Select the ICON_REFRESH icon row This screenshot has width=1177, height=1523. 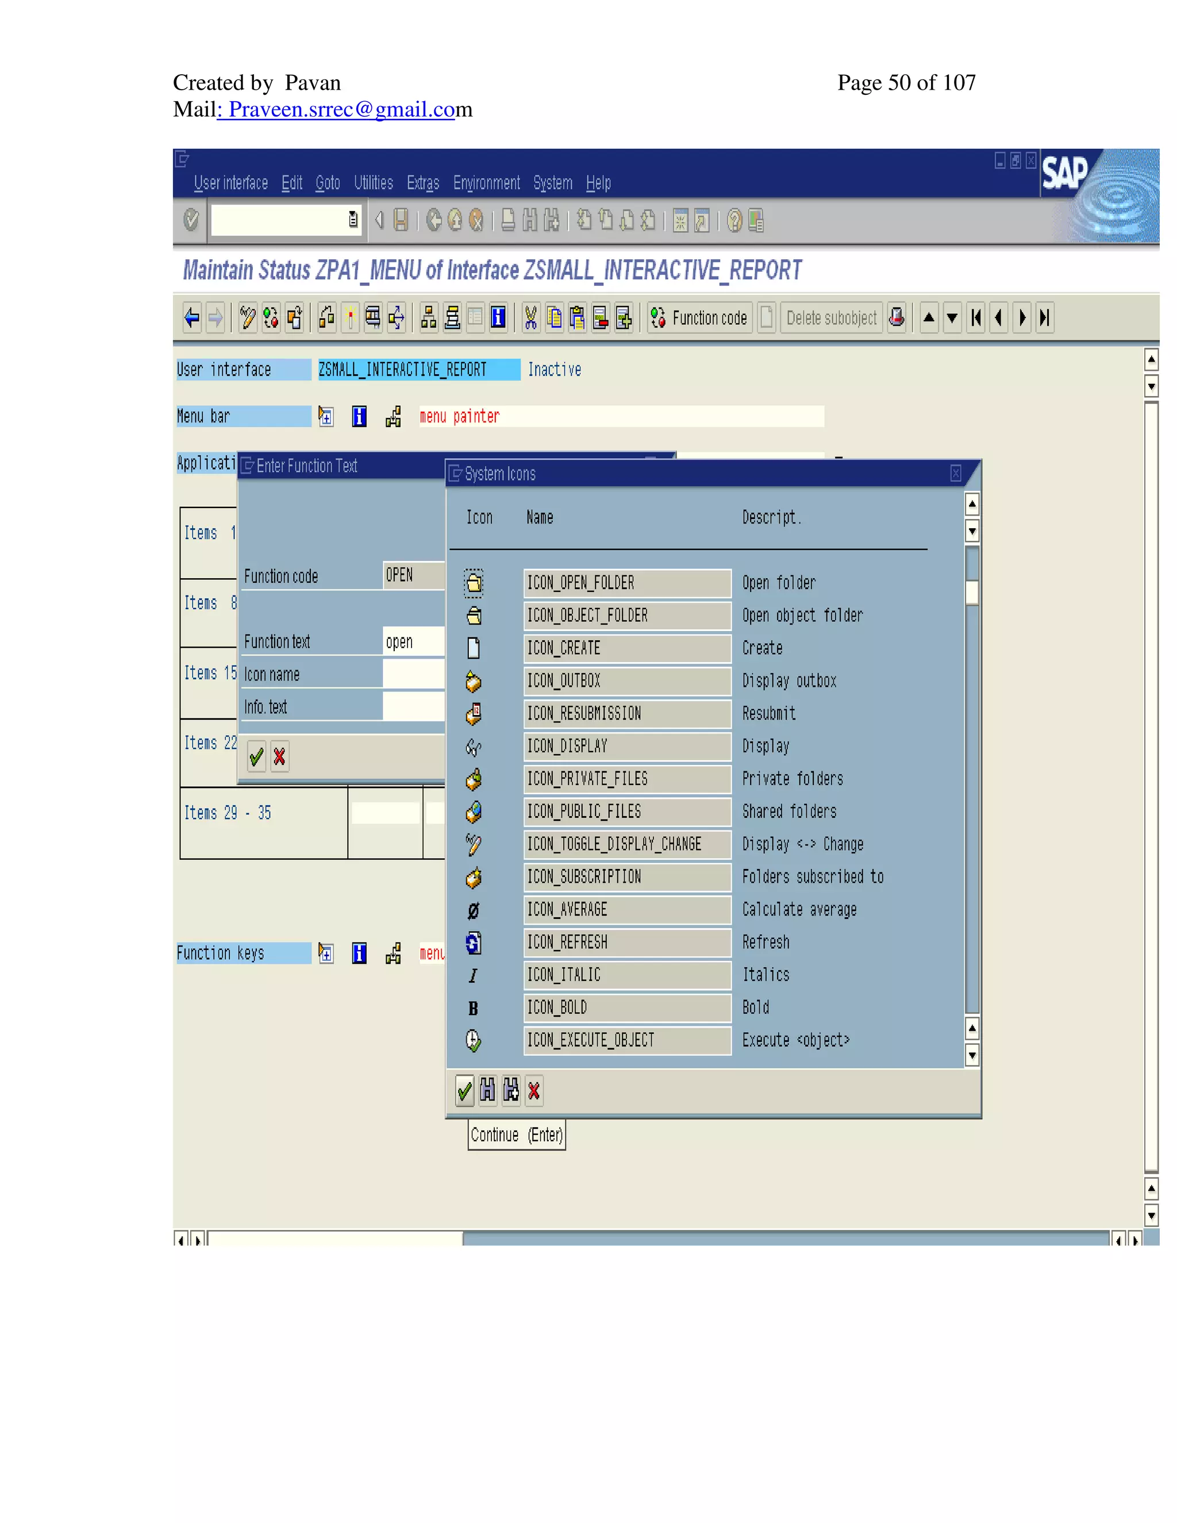coord(626,942)
